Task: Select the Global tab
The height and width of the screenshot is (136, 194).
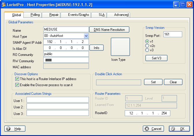Action: click(x=14, y=15)
